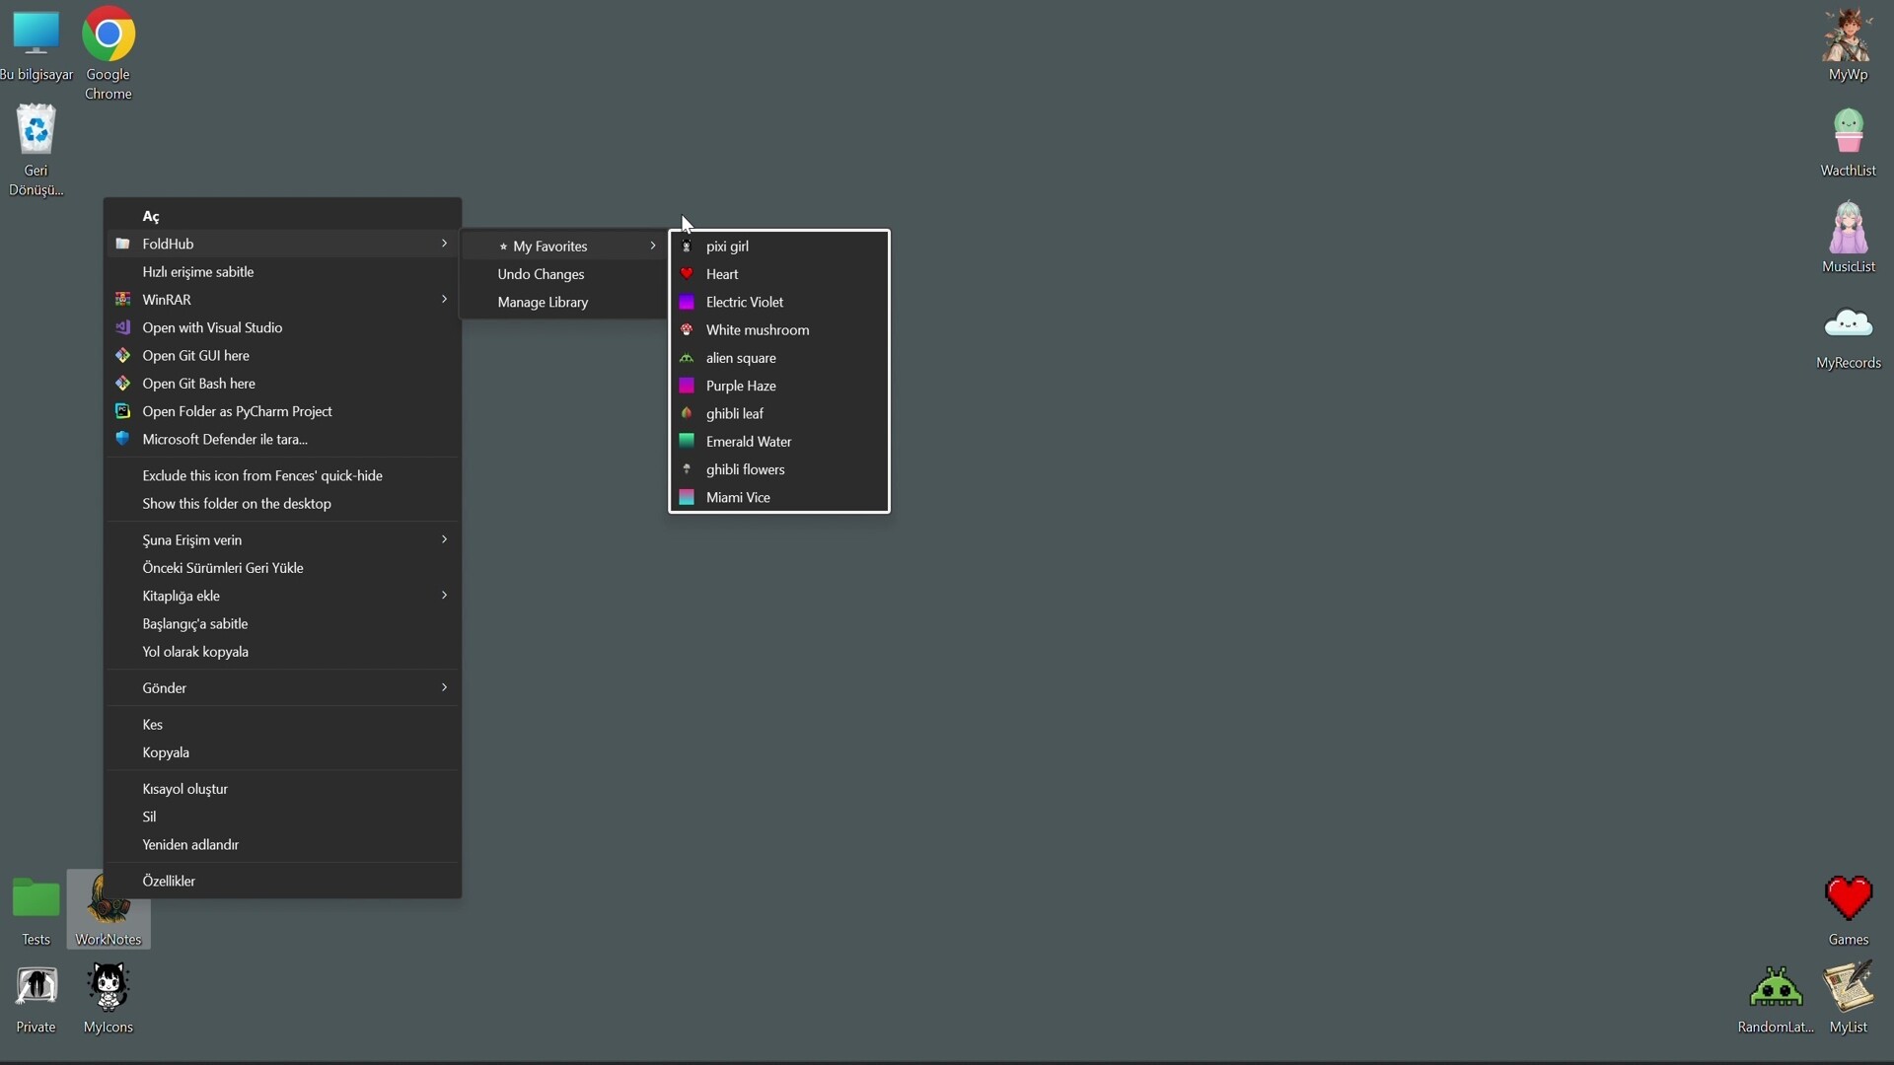
Task: Expand the FoldHub submenu
Action: [281, 243]
